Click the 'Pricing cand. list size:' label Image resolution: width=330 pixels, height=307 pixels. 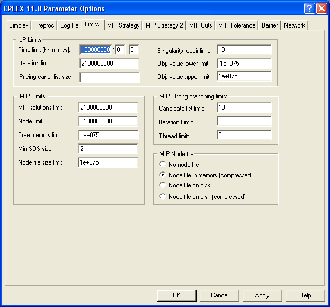coord(46,77)
